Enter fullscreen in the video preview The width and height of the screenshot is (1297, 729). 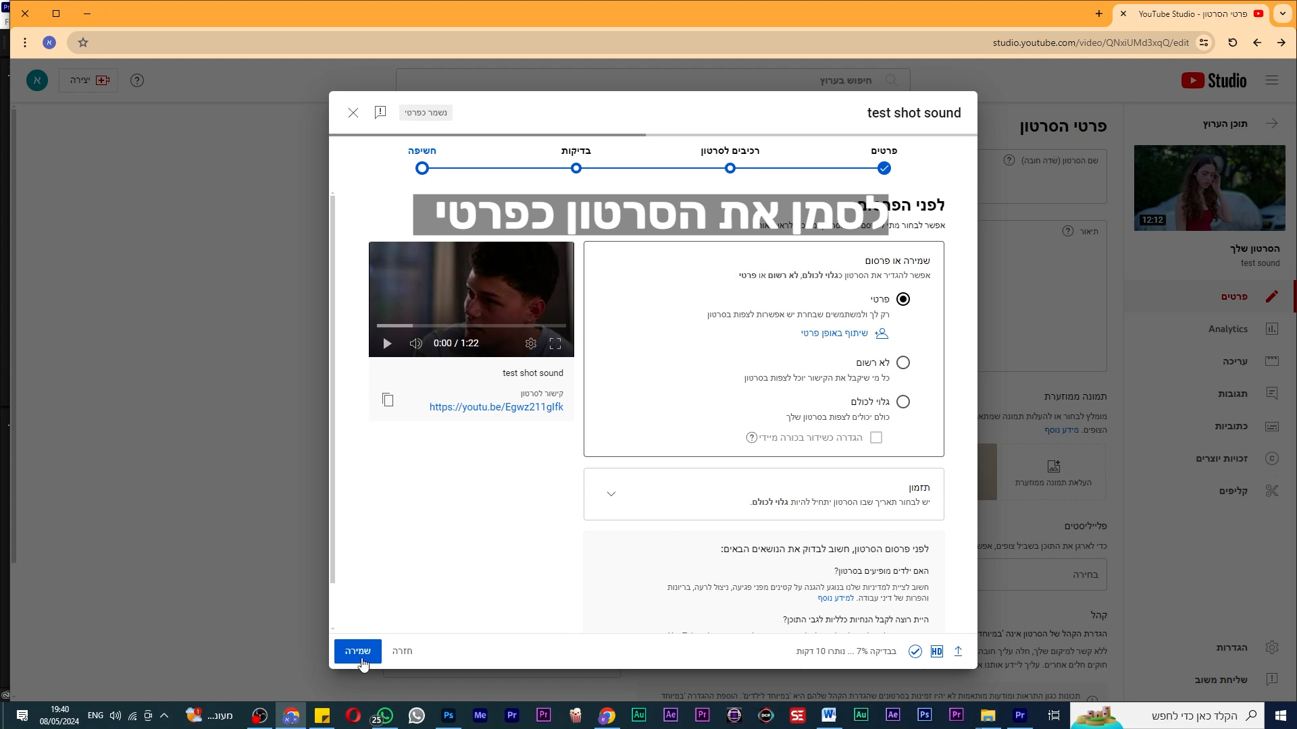click(x=555, y=344)
